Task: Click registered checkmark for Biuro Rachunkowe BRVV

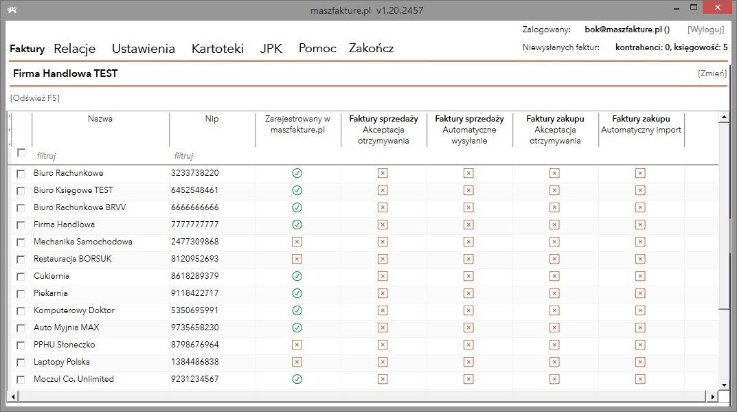Action: (297, 207)
